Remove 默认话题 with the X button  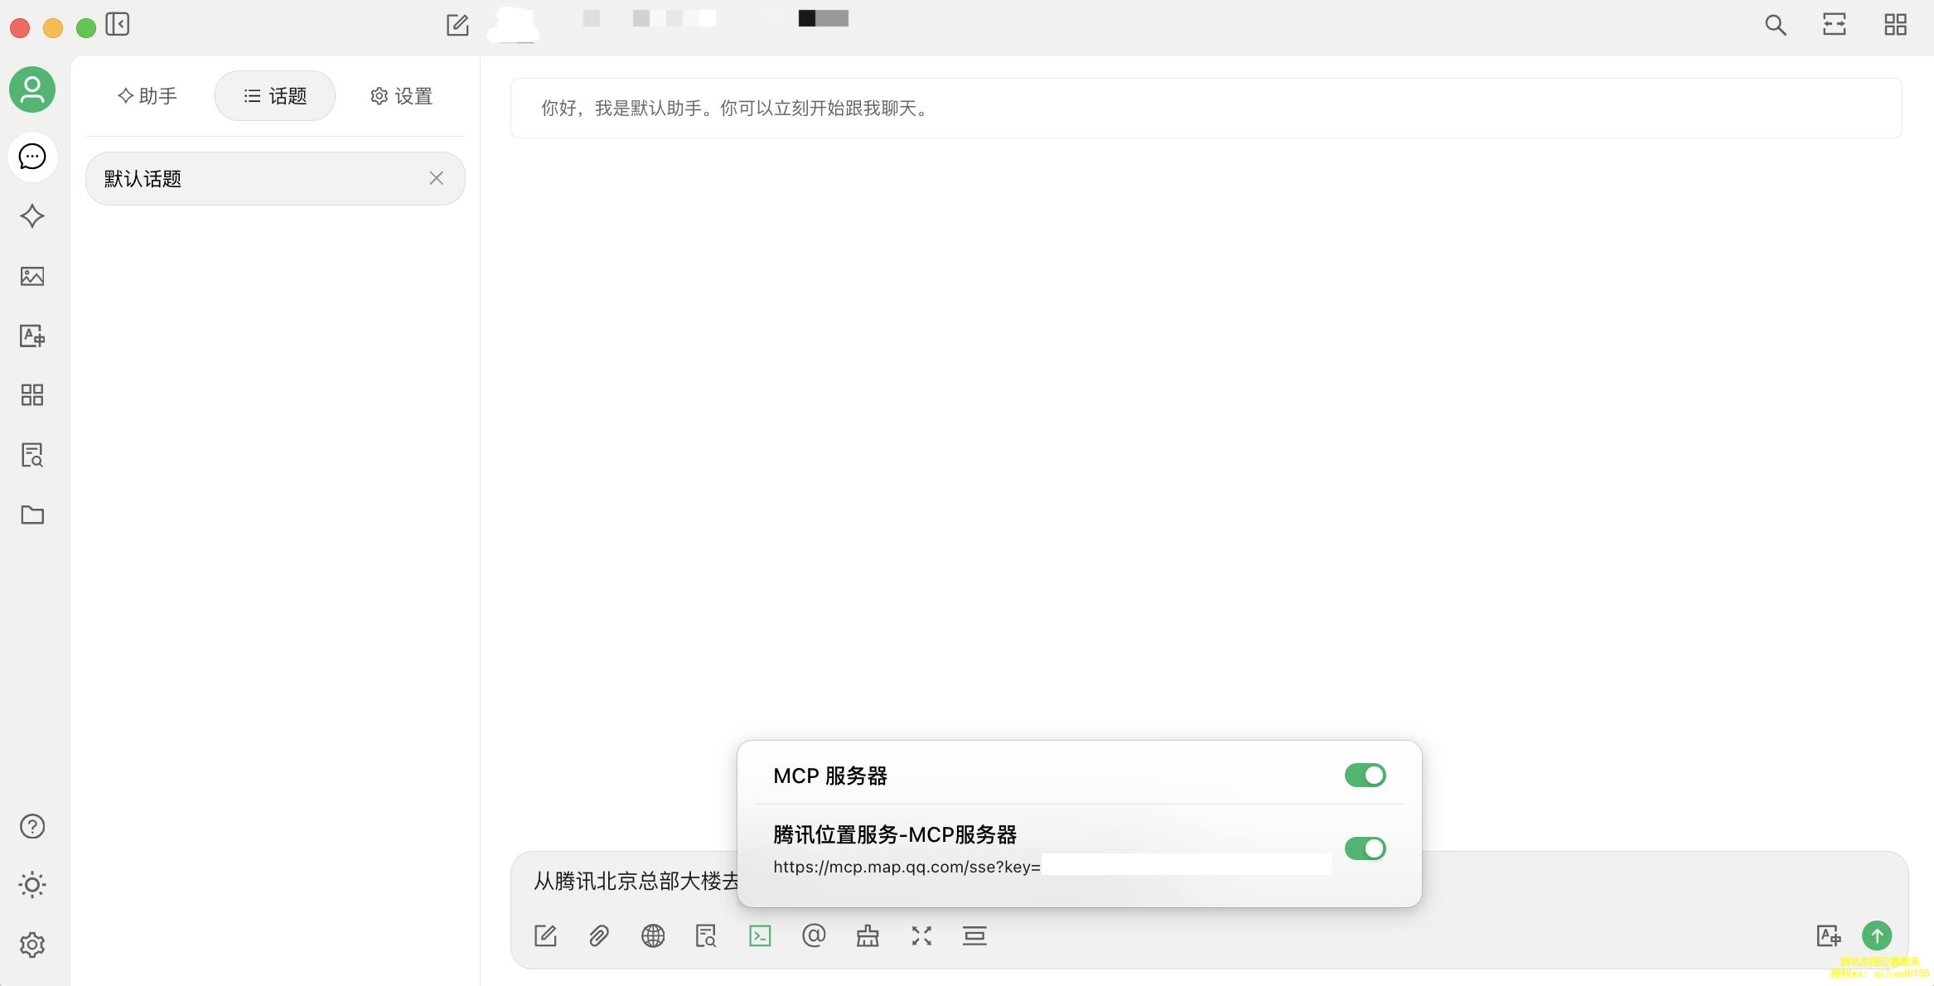pos(437,178)
